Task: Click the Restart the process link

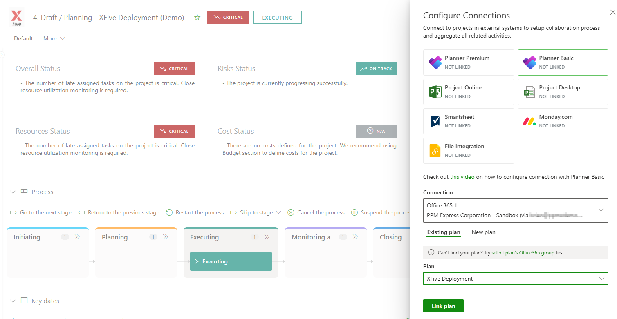Action: pyautogui.click(x=200, y=212)
